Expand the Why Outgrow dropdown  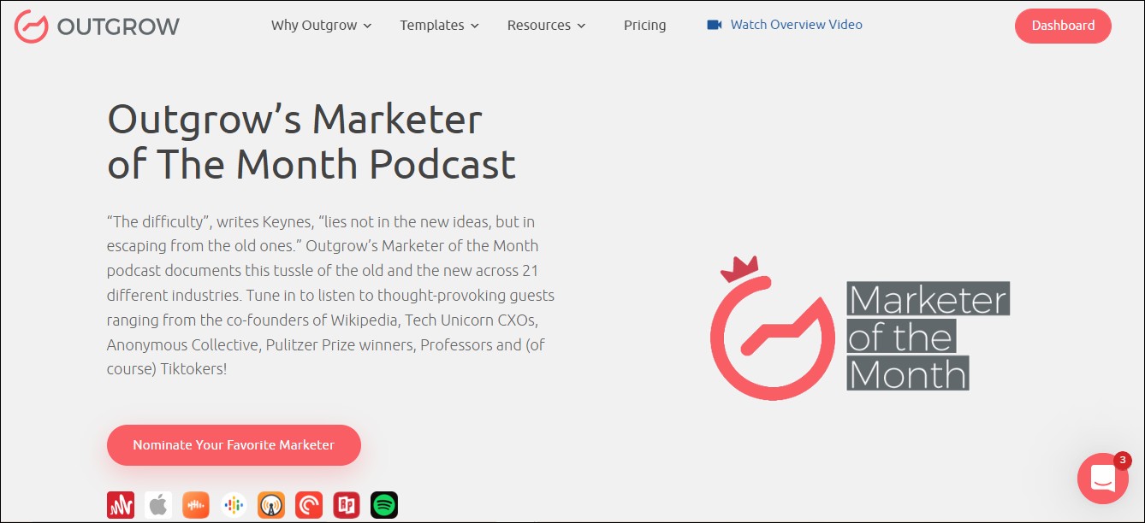(321, 26)
